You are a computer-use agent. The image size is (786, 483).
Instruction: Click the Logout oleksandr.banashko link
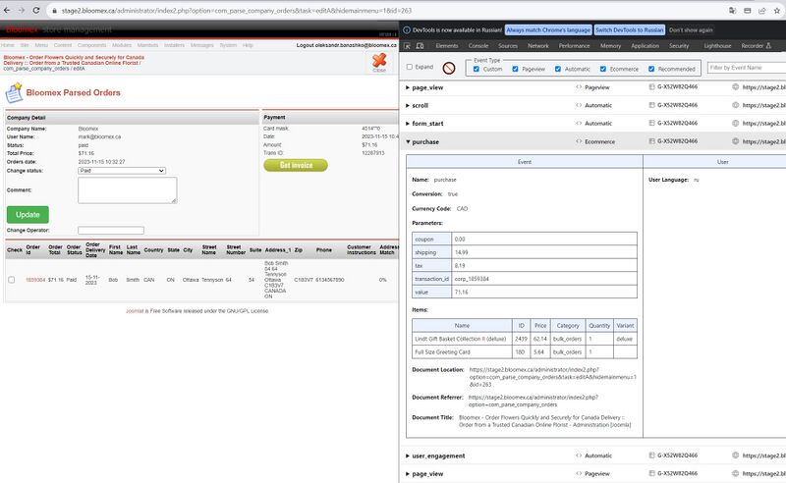coord(347,45)
